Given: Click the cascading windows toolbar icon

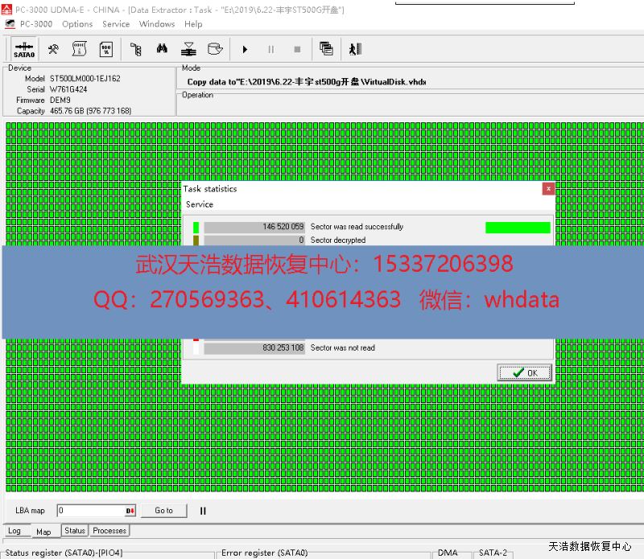Looking at the screenshot, I should click(326, 49).
